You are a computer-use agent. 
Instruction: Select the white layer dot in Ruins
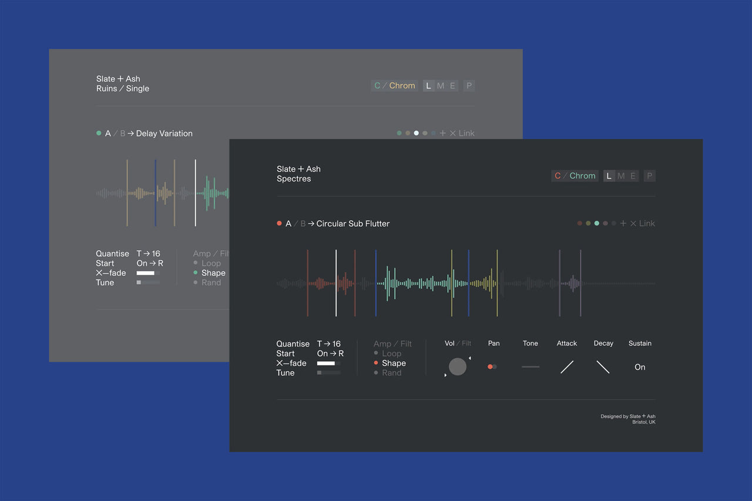(x=417, y=133)
